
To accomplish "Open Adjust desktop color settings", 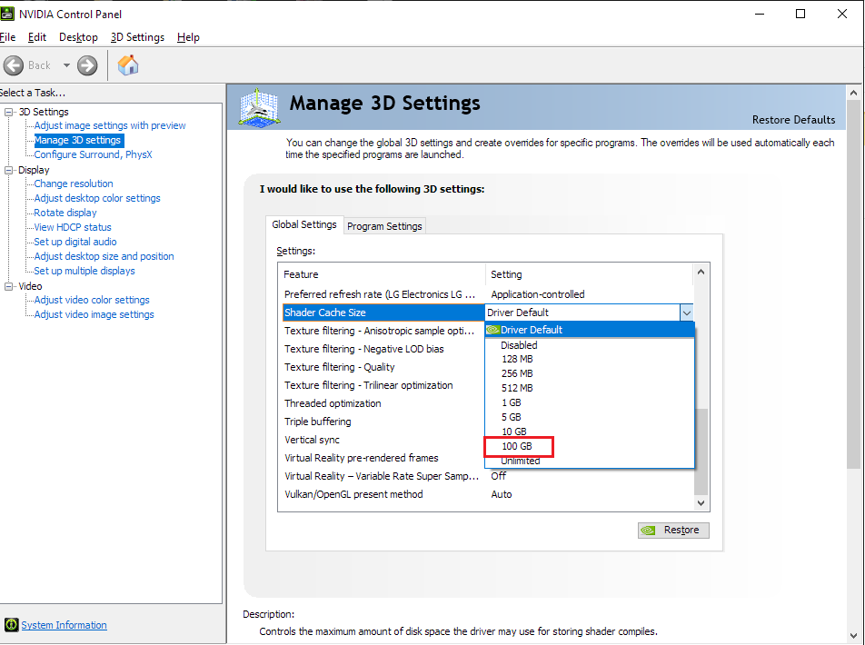I will [97, 198].
